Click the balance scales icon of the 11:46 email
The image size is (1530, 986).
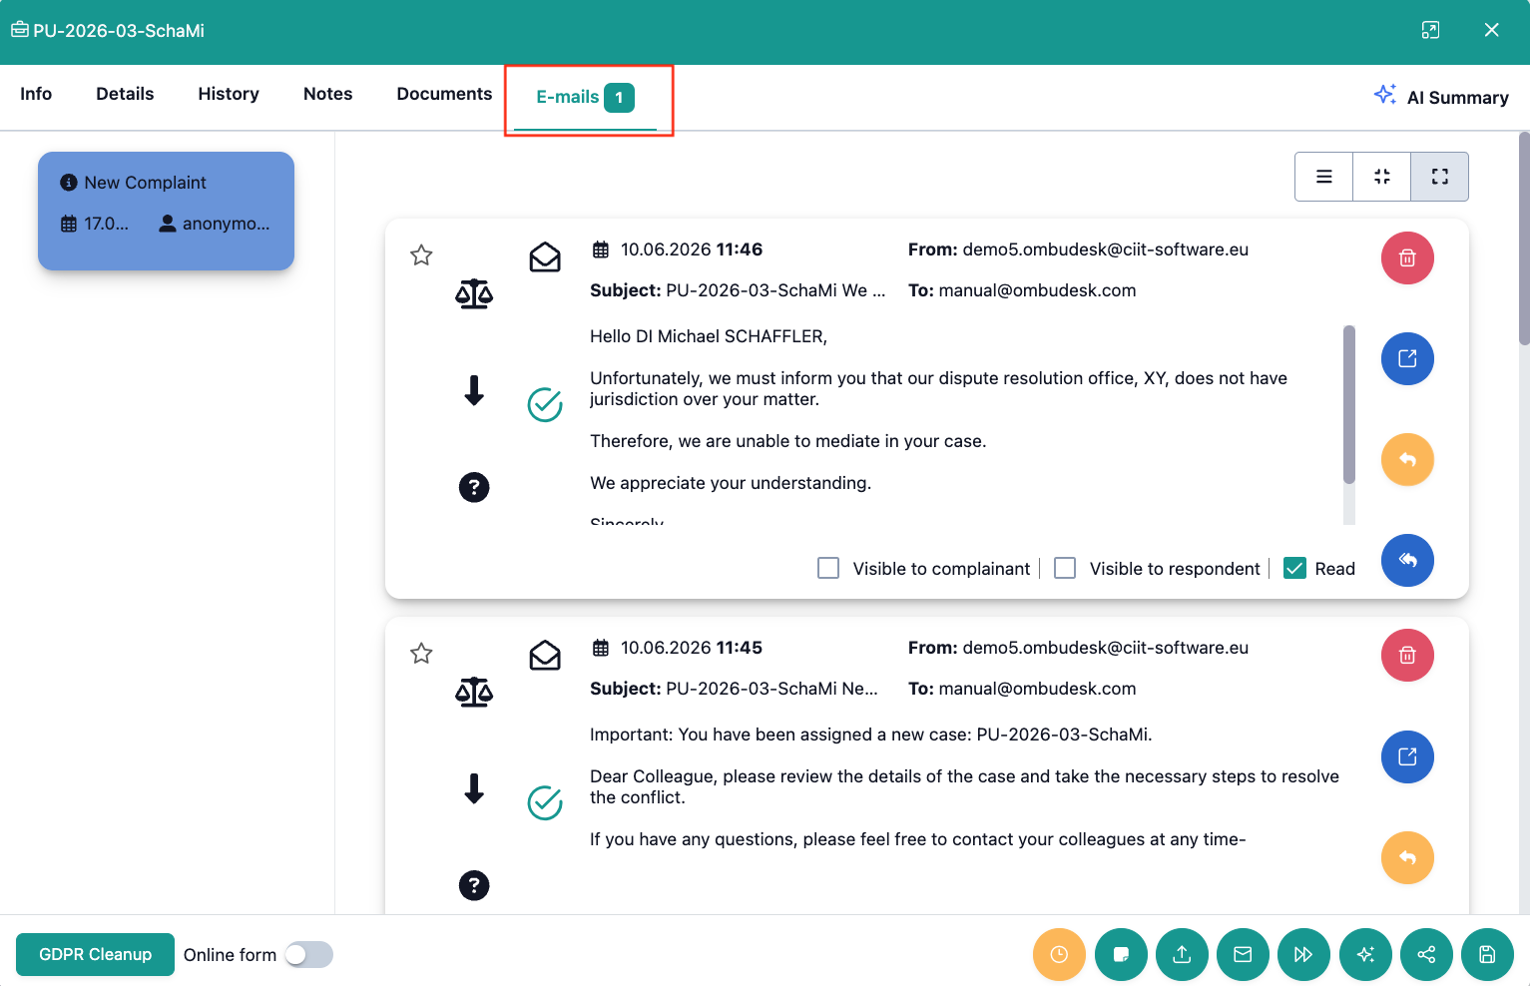point(474,294)
